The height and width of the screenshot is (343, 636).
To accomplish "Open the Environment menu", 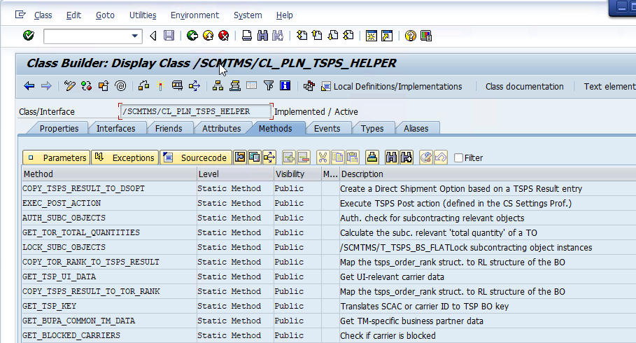I will [x=195, y=15].
